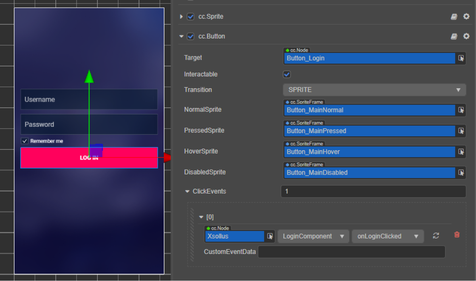The height and width of the screenshot is (281, 476).
Task: Disable the cc.Sprite component checkbox
Action: tap(190, 17)
